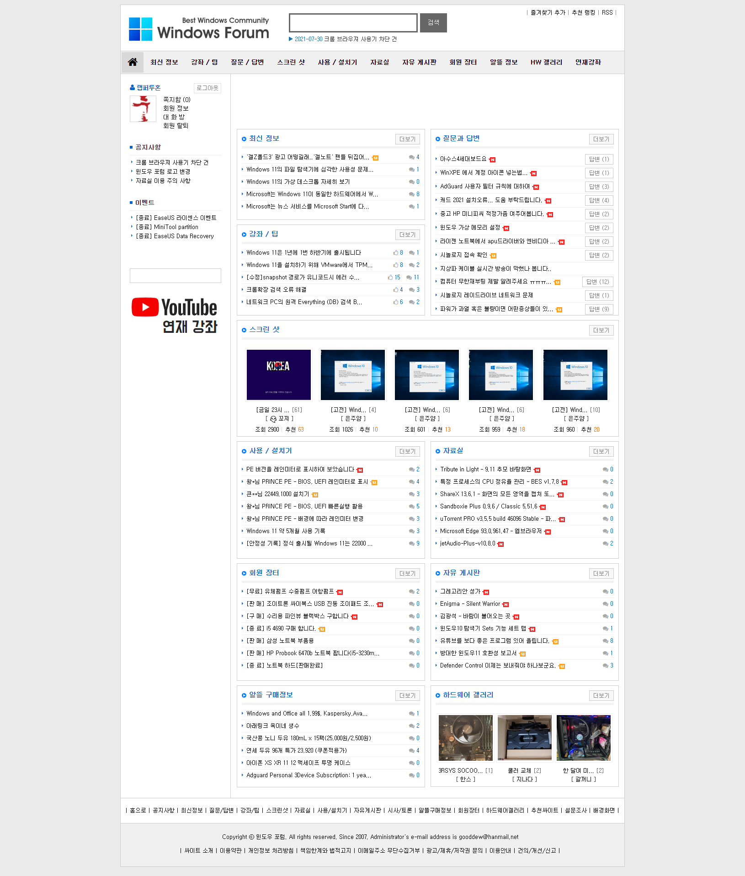Click comment icon for 그레고리안 성가 post
The width and height of the screenshot is (745, 876).
pyautogui.click(x=606, y=592)
